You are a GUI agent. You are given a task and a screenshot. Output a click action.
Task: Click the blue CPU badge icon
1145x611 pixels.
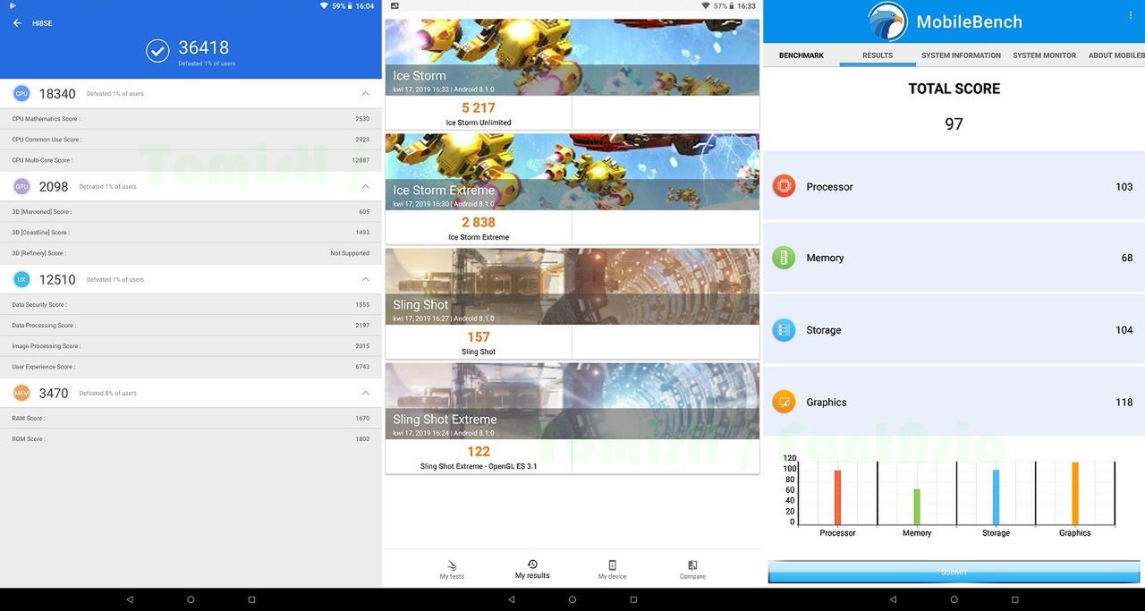21,94
